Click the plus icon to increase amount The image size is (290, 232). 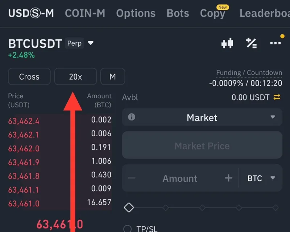pos(228,178)
